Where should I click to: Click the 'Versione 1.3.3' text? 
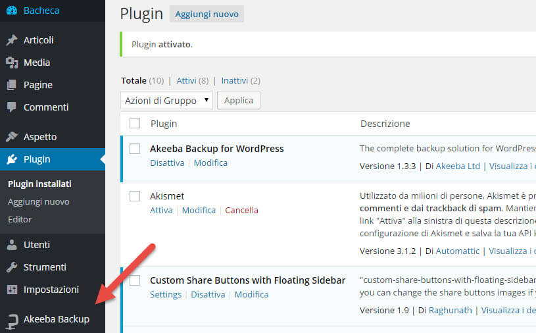pyautogui.click(x=387, y=166)
